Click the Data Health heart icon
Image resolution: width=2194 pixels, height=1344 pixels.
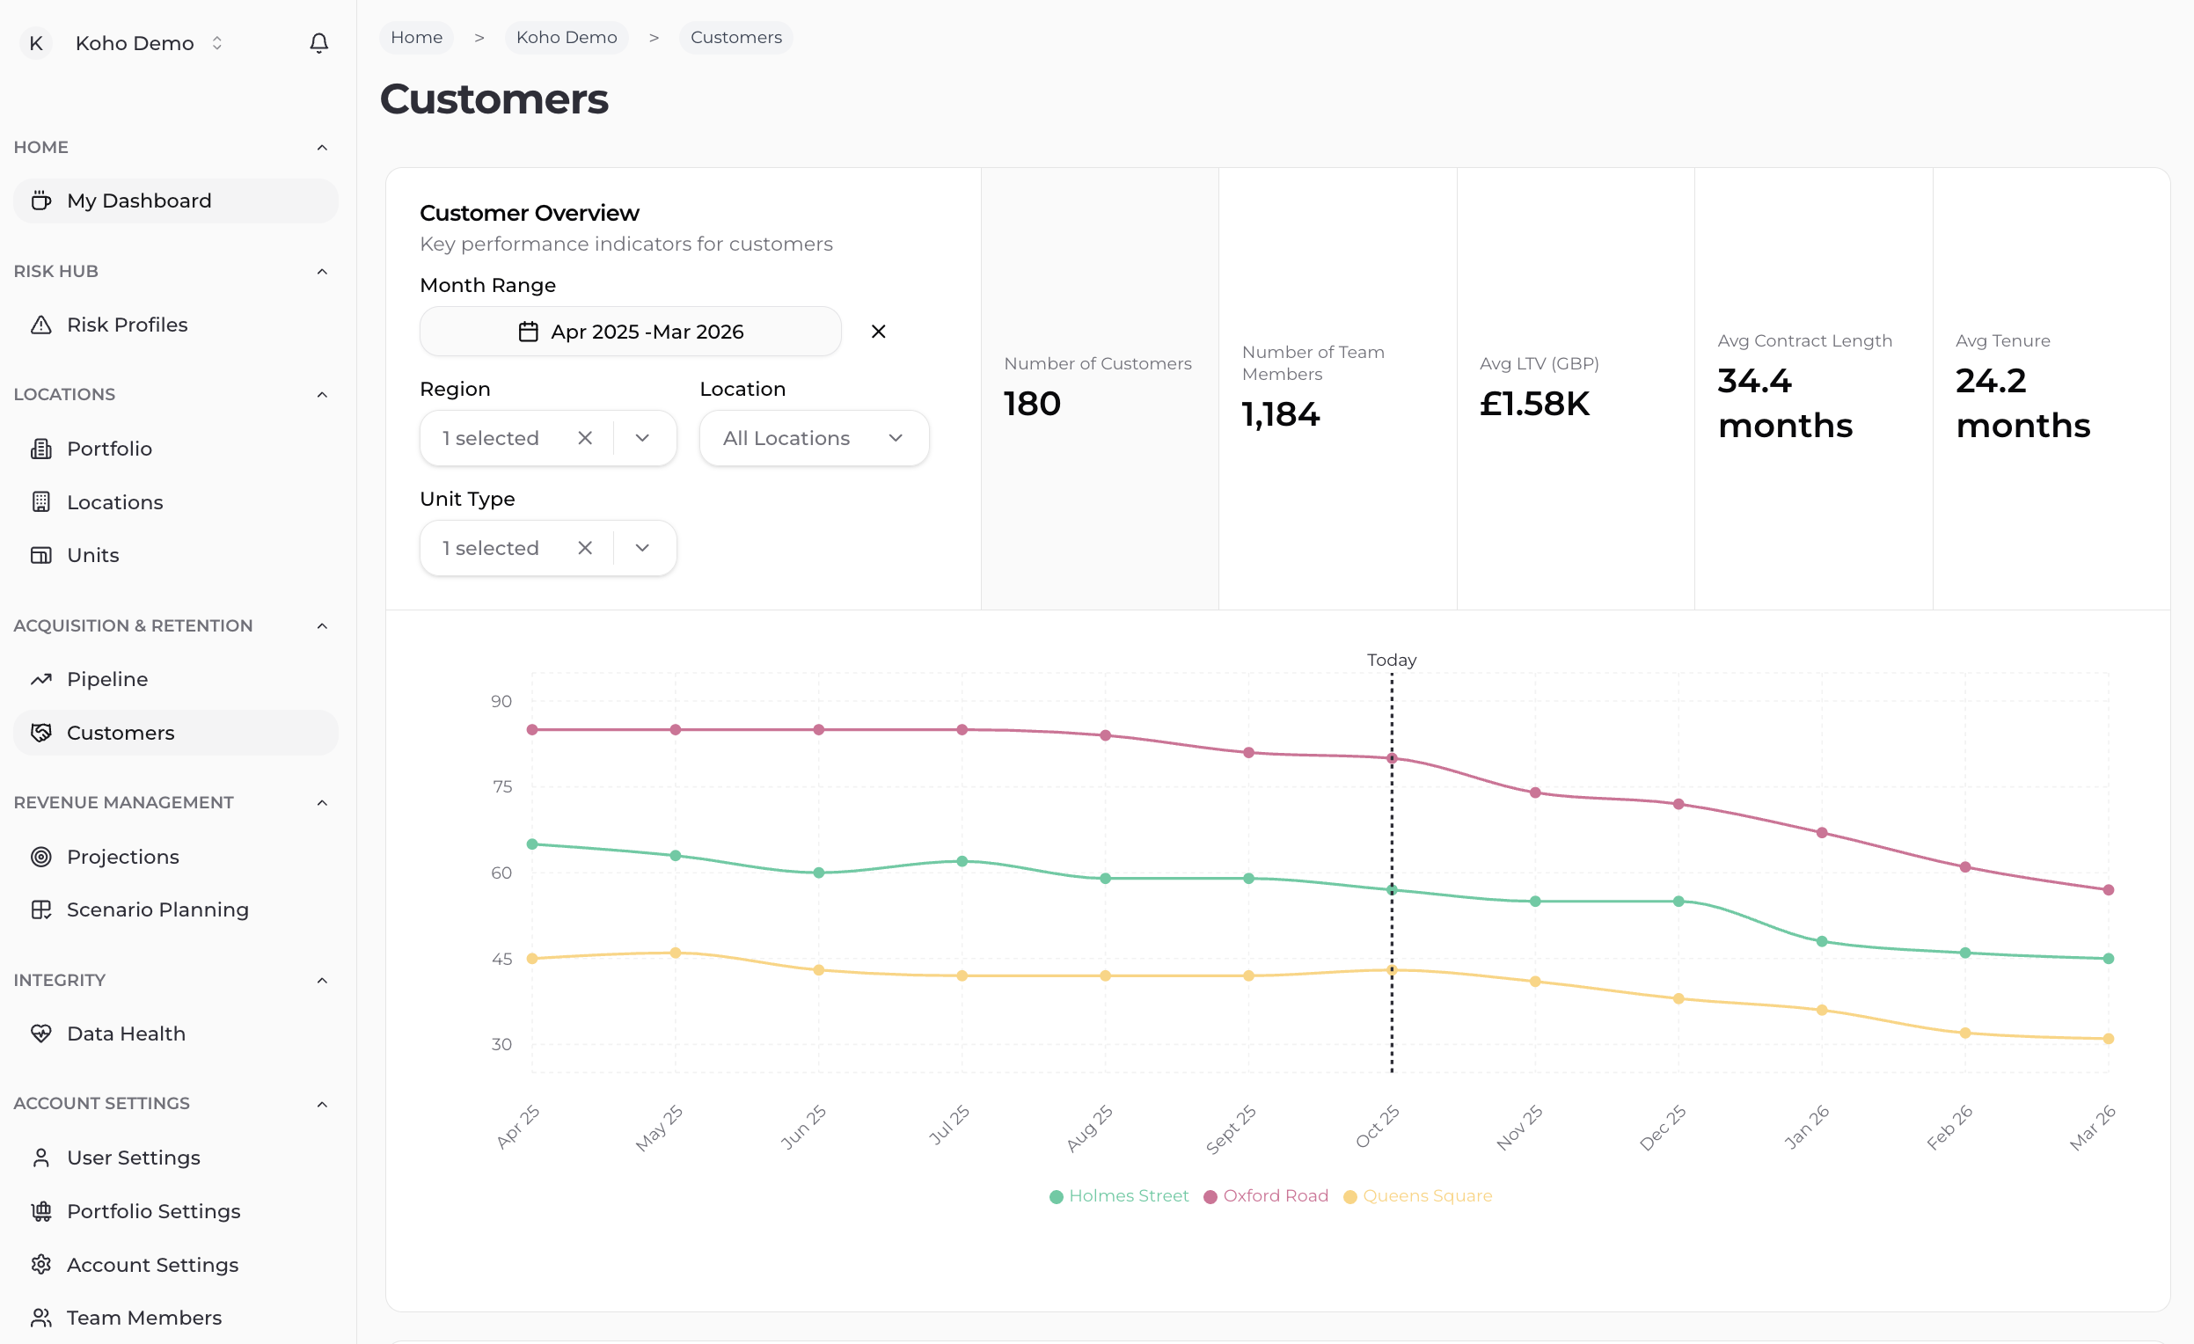point(41,1034)
